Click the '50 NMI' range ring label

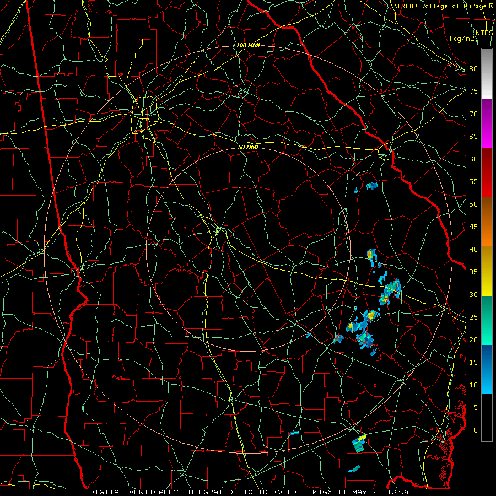point(248,147)
